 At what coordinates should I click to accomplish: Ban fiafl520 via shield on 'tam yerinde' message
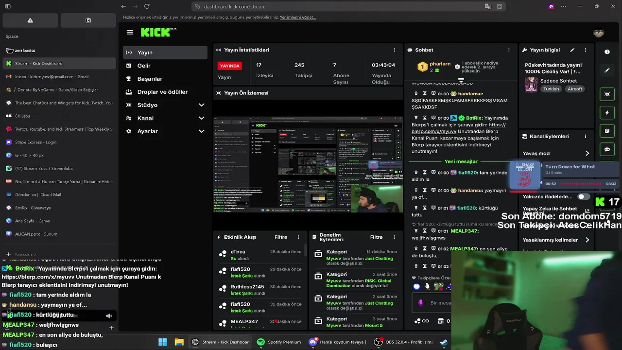[433, 173]
